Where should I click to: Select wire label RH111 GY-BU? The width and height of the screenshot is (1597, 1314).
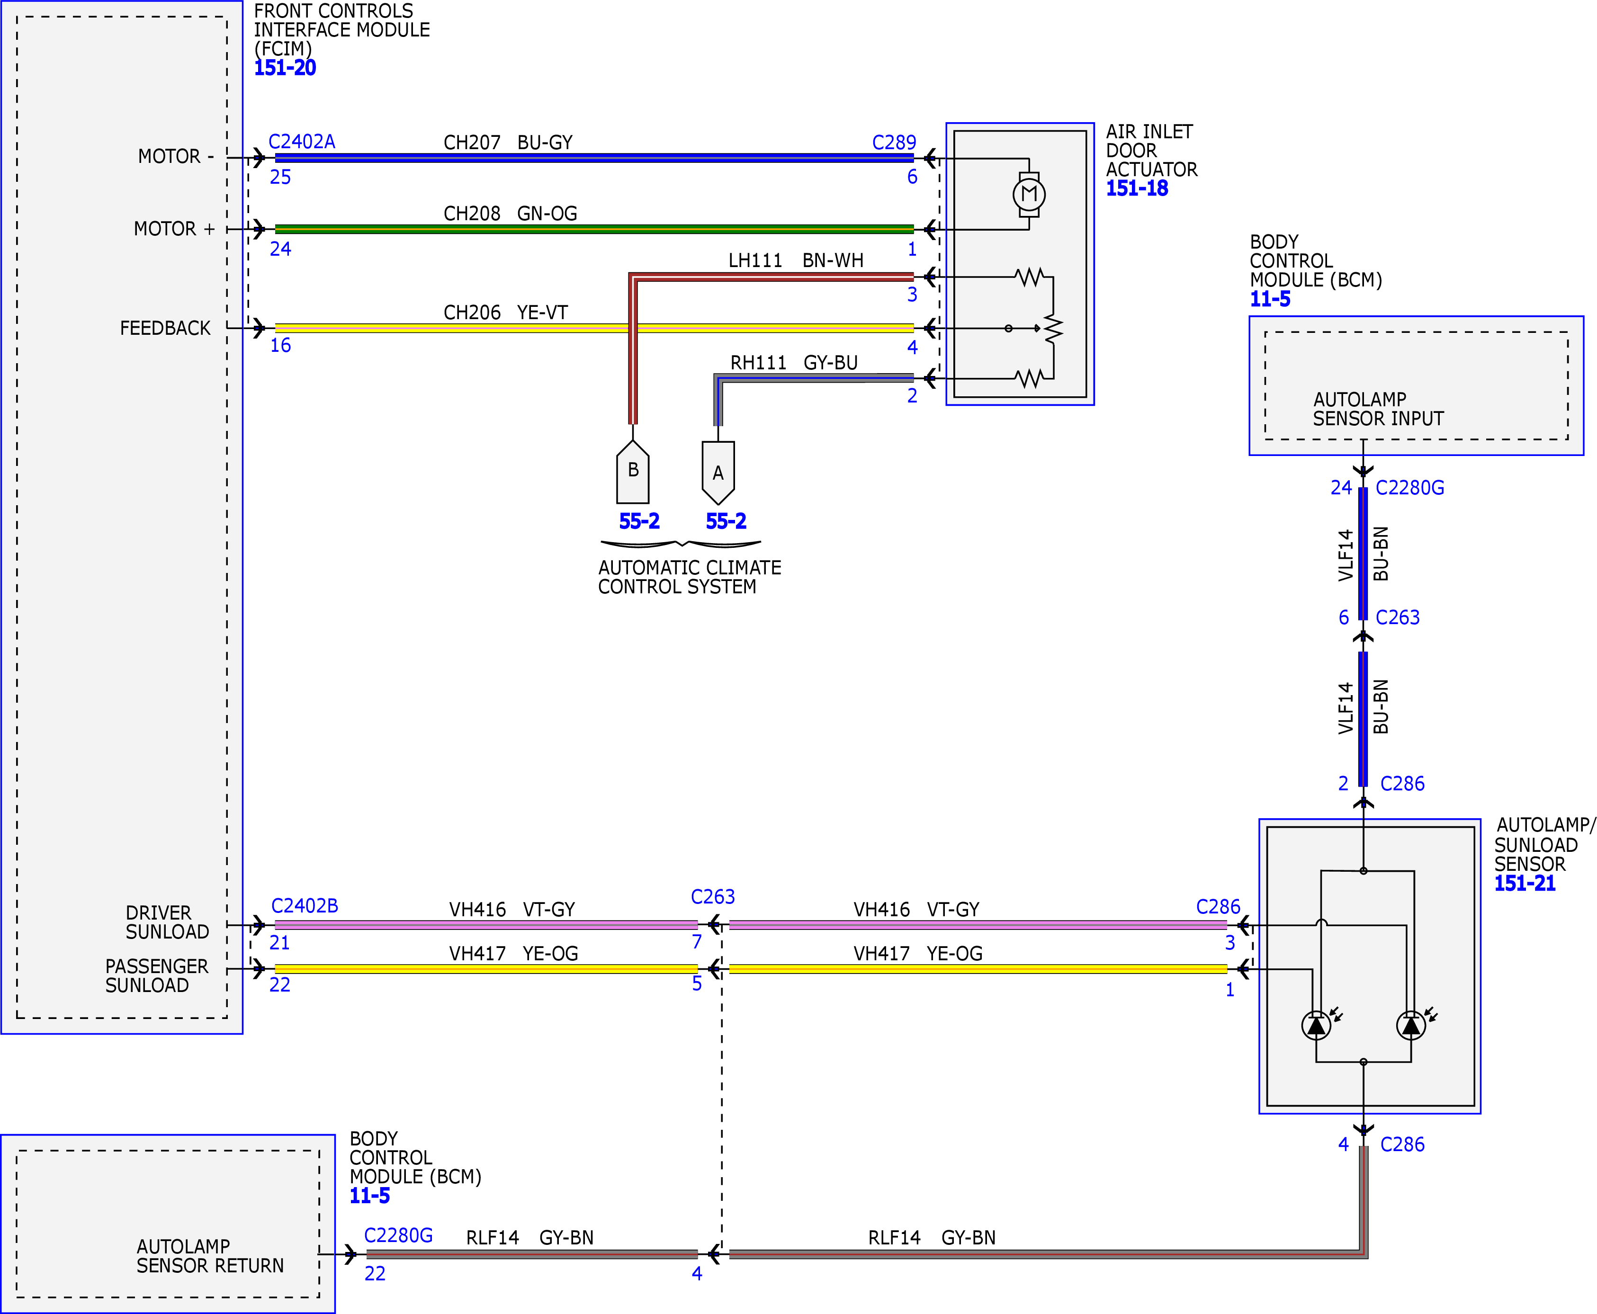point(794,363)
